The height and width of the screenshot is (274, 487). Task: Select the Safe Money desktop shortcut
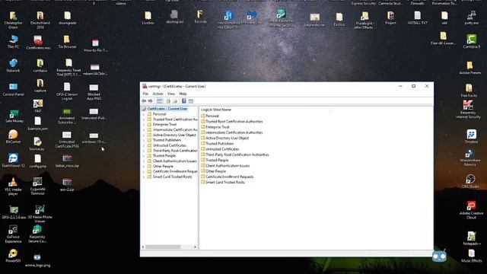[14, 116]
